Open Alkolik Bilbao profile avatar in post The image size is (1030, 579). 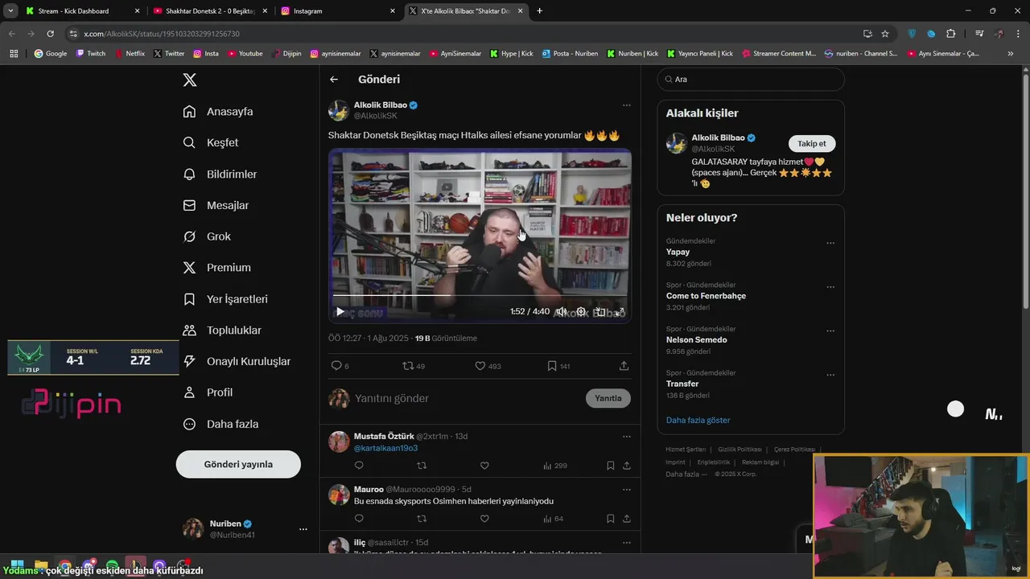pos(339,110)
